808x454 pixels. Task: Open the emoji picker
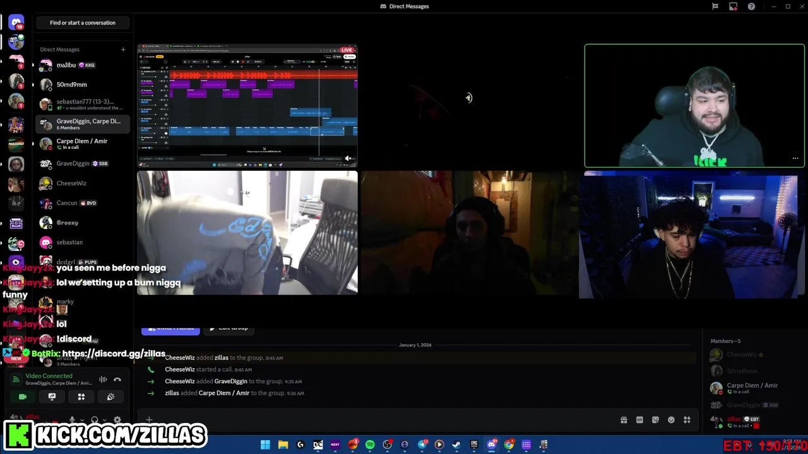click(671, 420)
